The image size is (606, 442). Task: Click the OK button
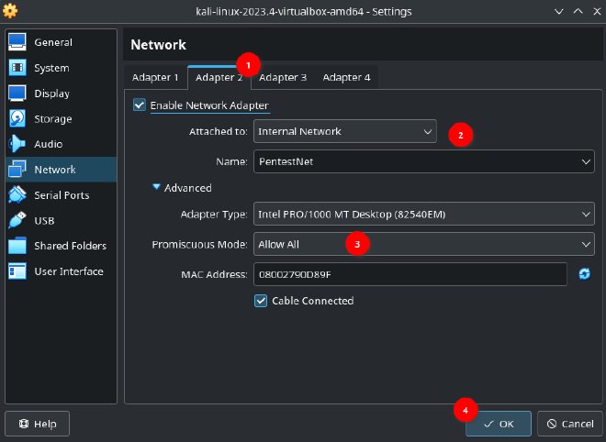coord(499,424)
